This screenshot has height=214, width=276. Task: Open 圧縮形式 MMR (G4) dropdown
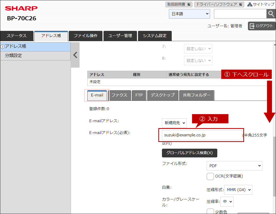point(238,190)
